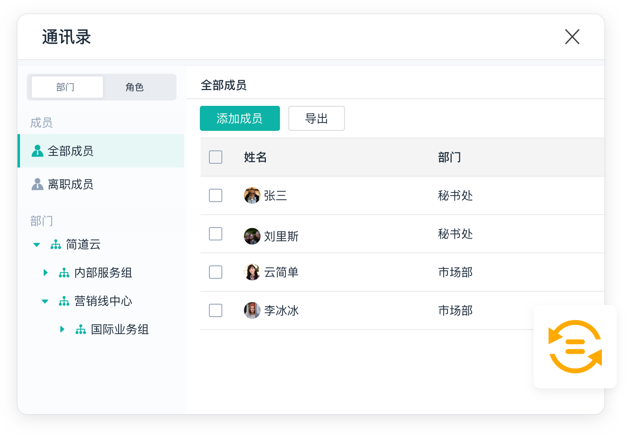This screenshot has height=435, width=626.
Task: Check the box for 刘里斯
Action: click(216, 234)
